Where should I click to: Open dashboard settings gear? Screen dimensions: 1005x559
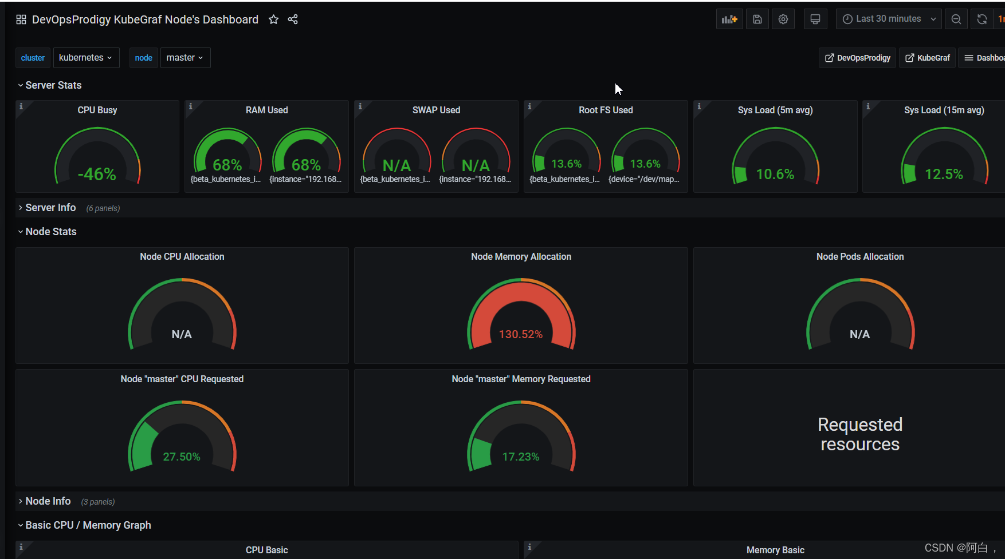(783, 19)
